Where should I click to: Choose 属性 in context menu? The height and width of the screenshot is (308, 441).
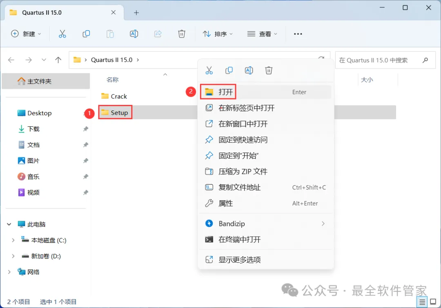265,204
